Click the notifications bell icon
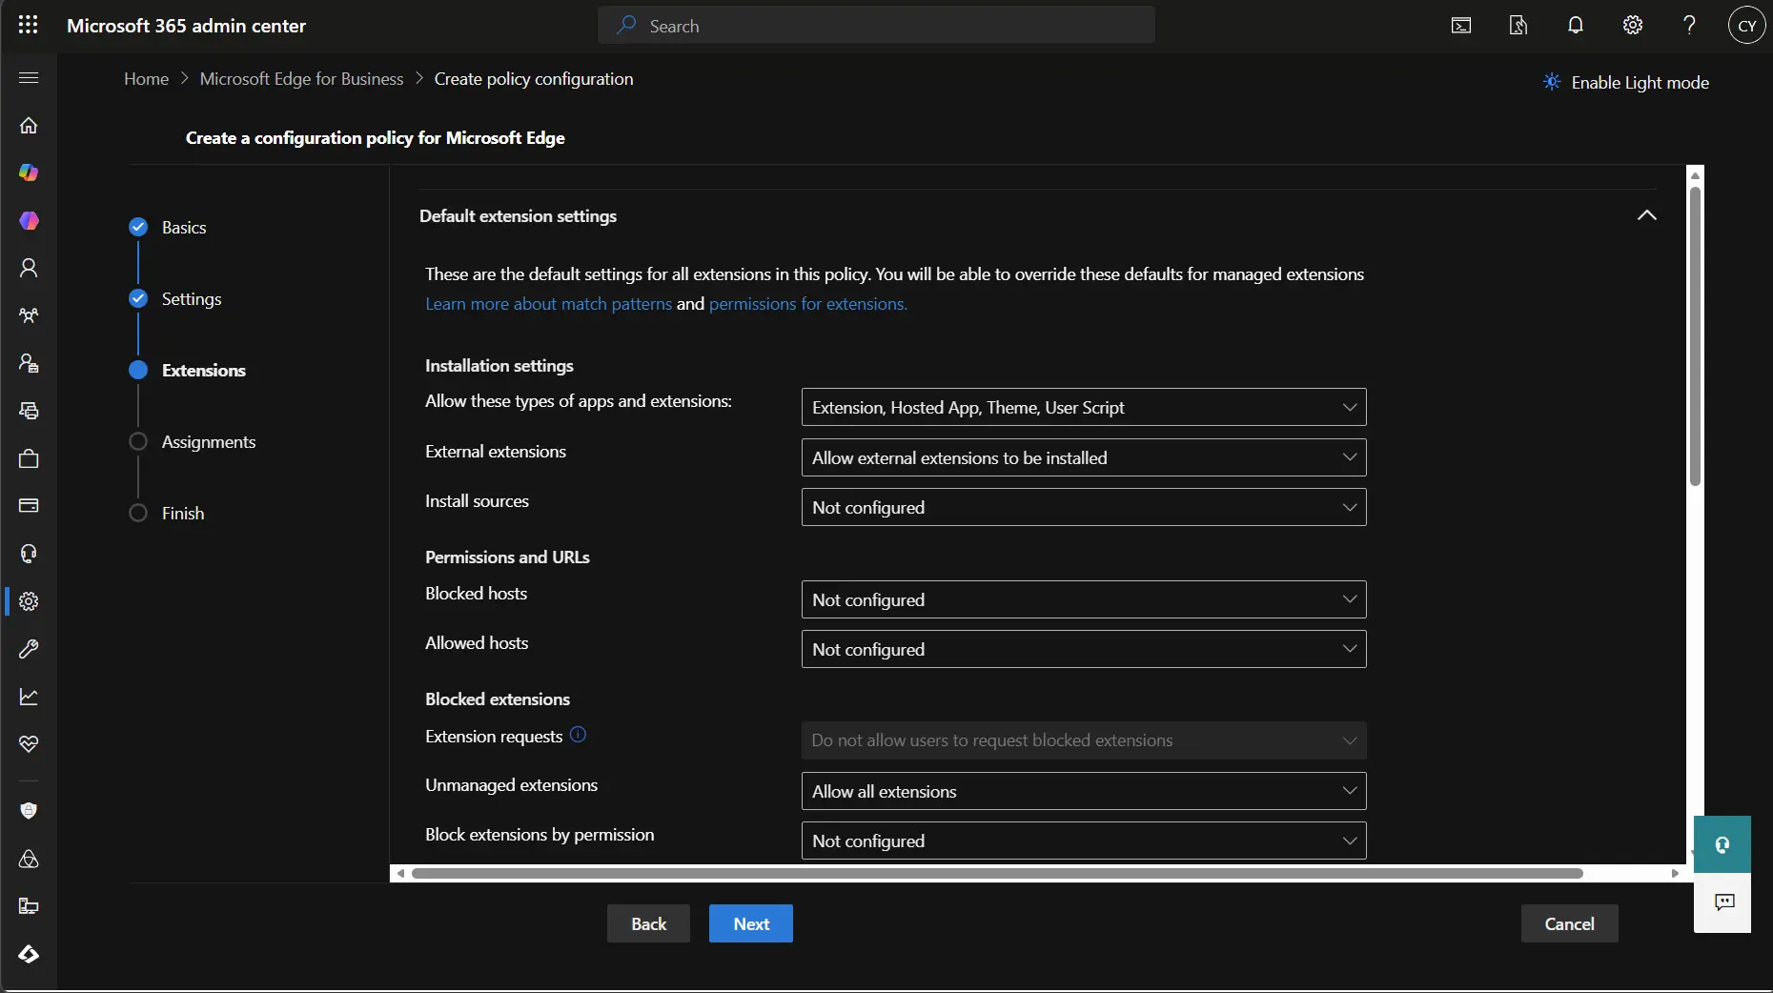 tap(1576, 26)
